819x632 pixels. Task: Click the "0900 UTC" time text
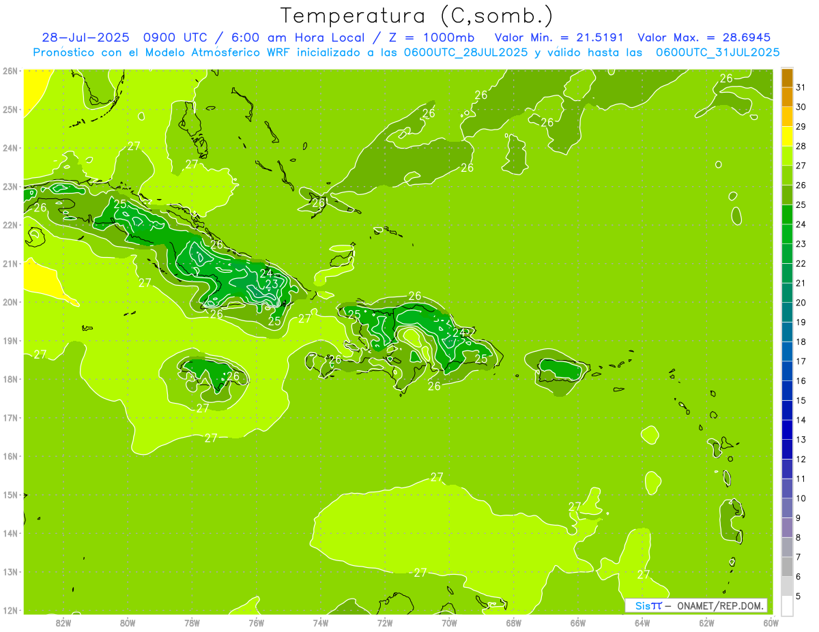(175, 37)
